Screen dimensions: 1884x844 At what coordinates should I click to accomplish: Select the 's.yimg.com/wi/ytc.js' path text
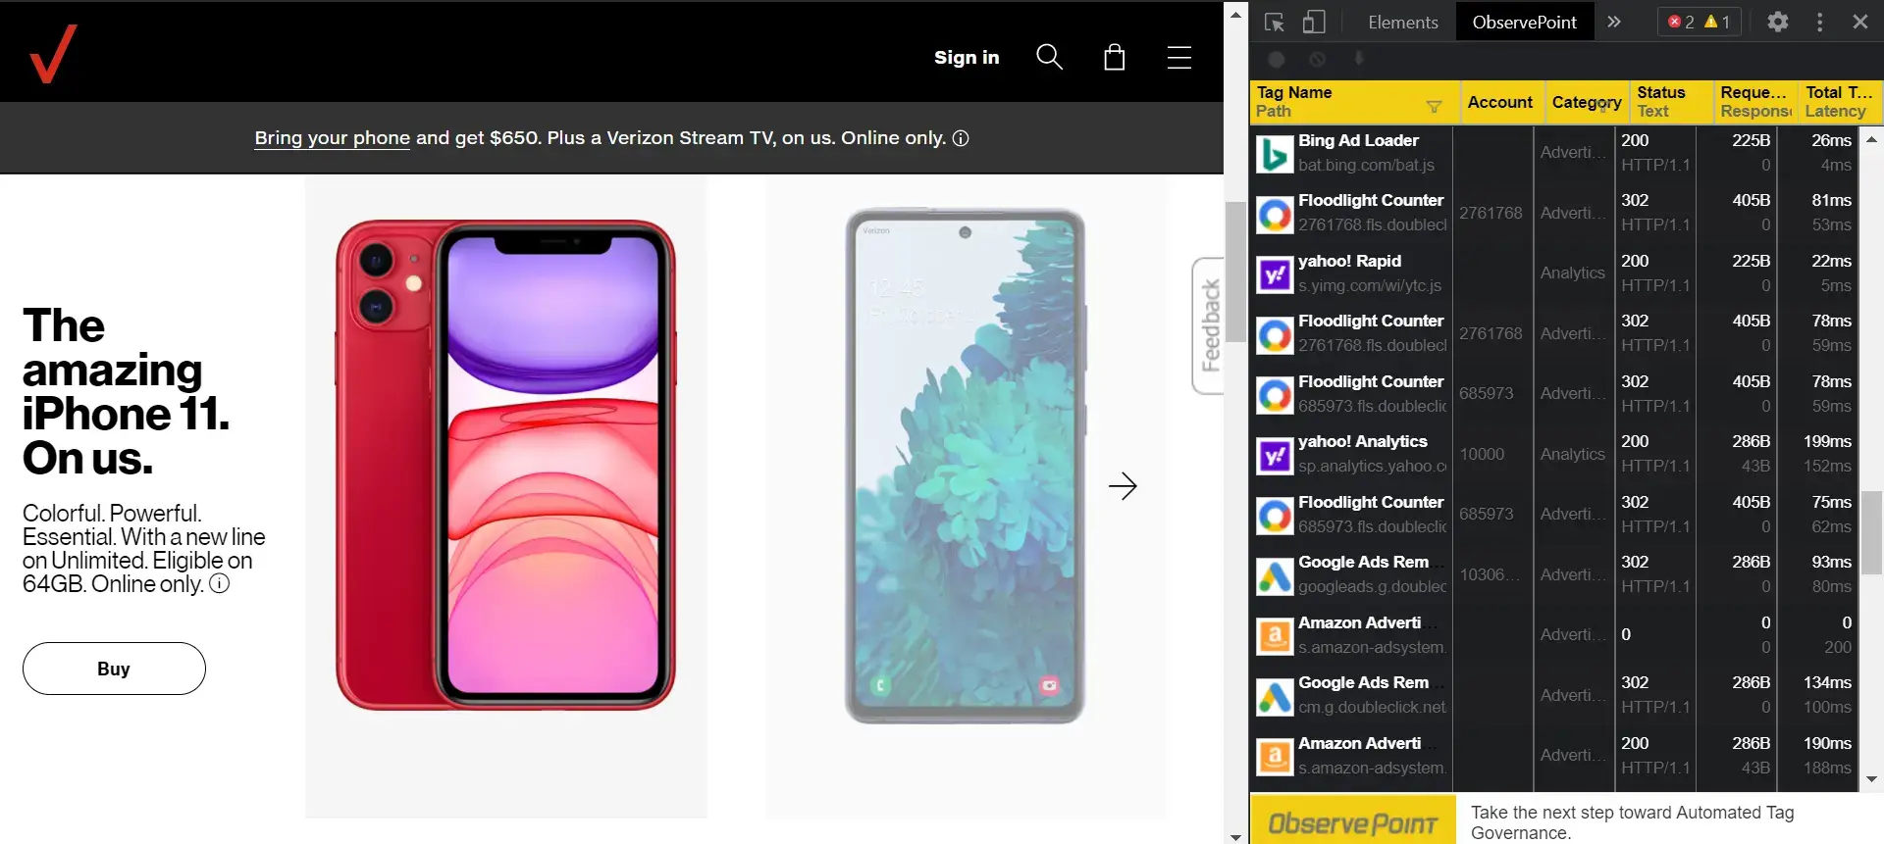pyautogui.click(x=1370, y=286)
